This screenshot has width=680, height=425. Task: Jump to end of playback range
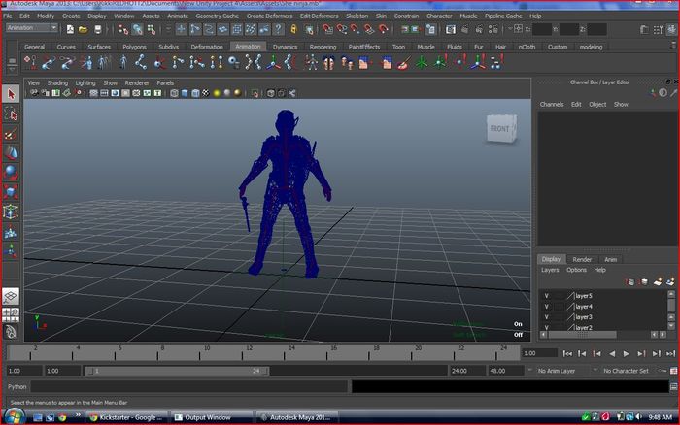click(670, 353)
